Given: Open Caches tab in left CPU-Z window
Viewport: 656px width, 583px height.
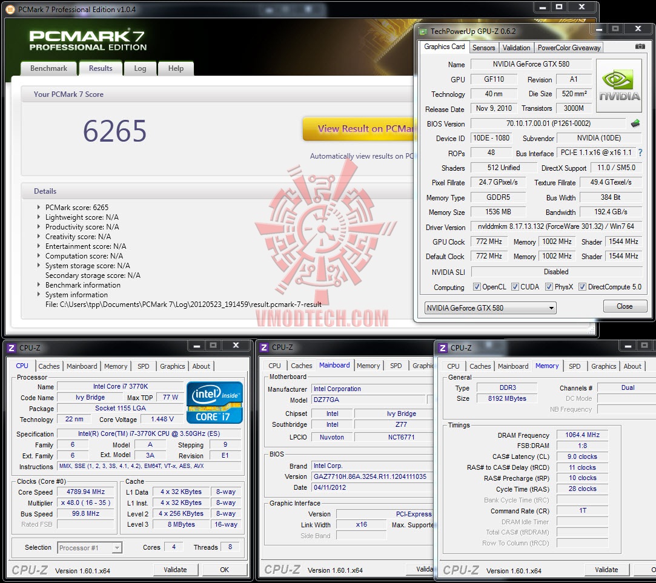Looking at the screenshot, I should [49, 366].
